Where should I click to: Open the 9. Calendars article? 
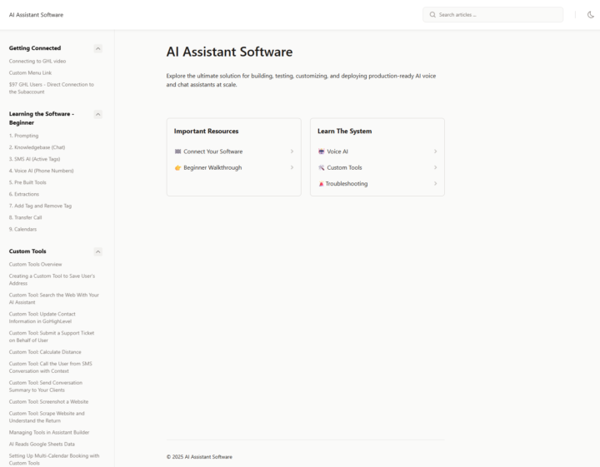23,229
